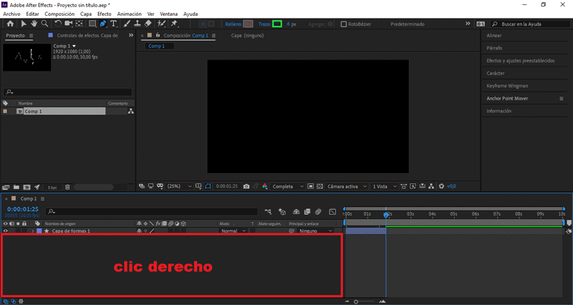Toggle mask and shape path visibility

pyautogui.click(x=208, y=186)
